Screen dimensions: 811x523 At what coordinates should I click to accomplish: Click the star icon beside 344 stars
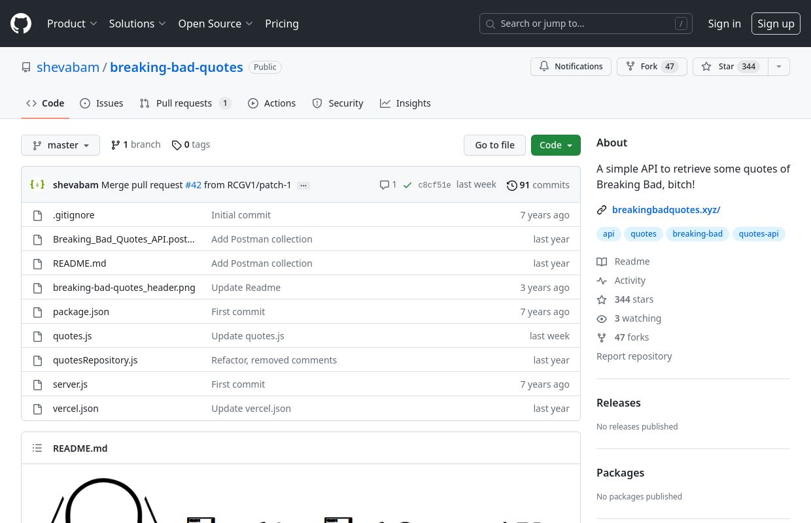tap(602, 299)
